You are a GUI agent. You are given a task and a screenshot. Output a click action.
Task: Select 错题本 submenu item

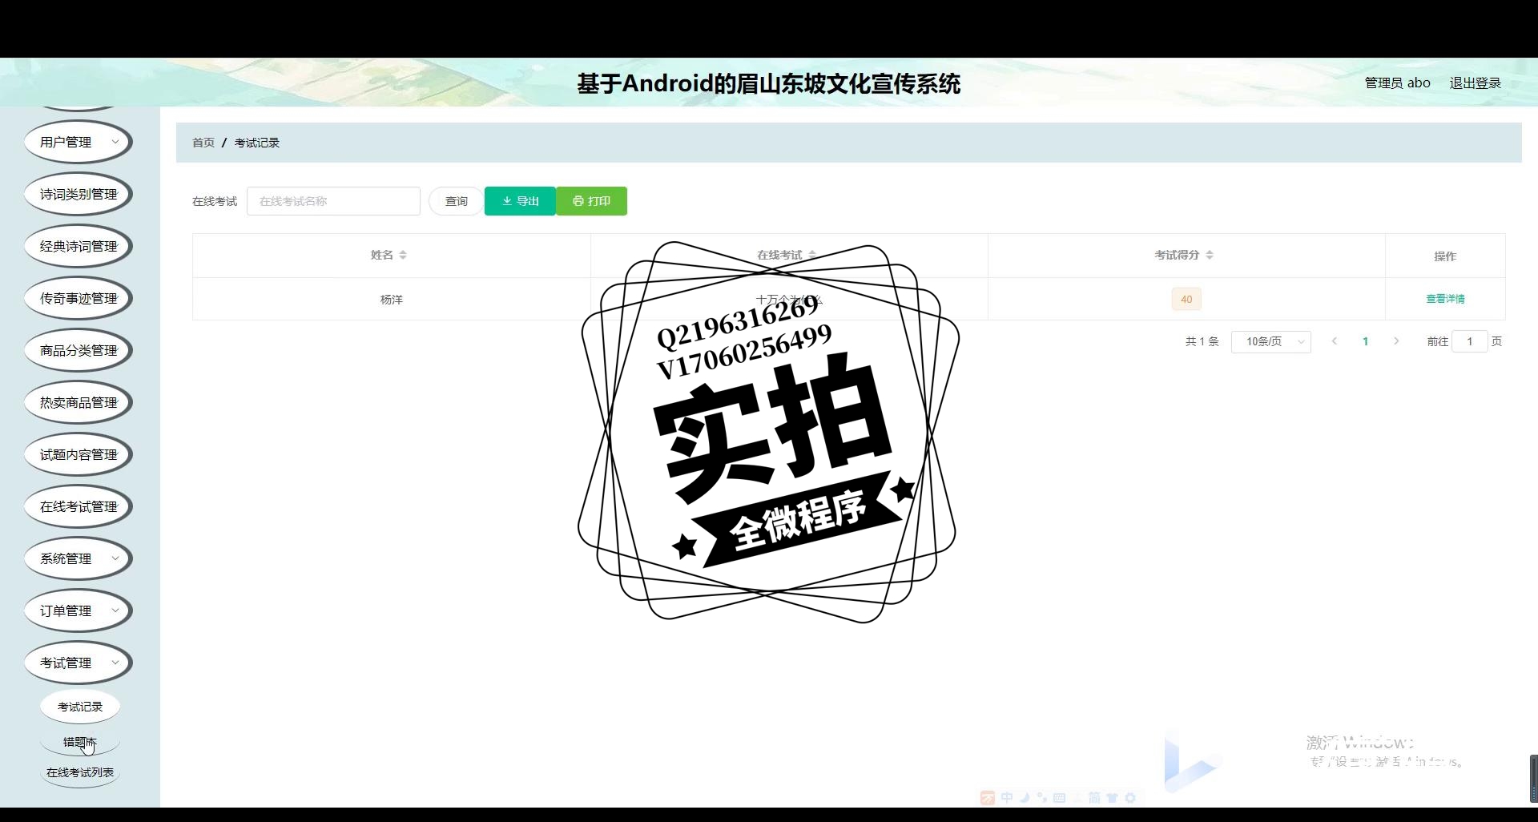(80, 742)
